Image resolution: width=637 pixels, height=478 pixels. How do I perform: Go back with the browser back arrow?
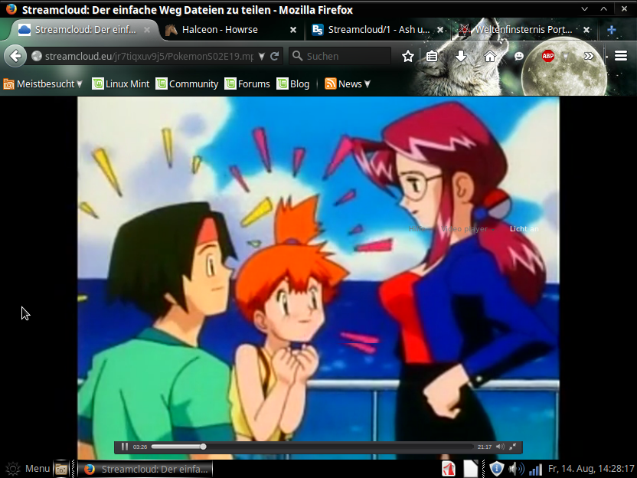(x=15, y=56)
